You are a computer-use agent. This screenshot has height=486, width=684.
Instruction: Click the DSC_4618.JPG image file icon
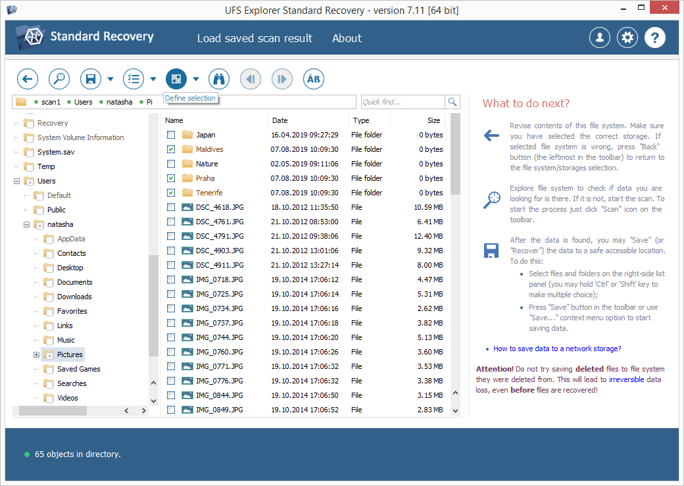click(187, 207)
